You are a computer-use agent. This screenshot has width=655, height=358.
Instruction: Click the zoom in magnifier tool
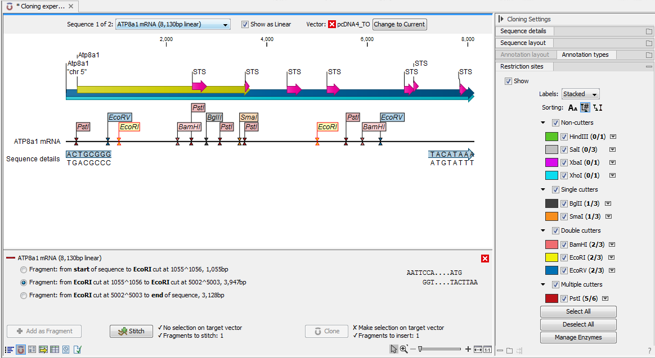tap(403, 349)
